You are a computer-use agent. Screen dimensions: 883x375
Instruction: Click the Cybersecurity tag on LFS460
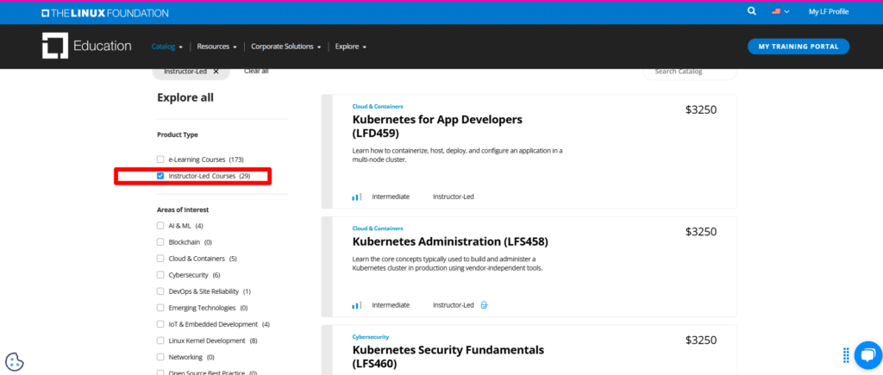[371, 337]
